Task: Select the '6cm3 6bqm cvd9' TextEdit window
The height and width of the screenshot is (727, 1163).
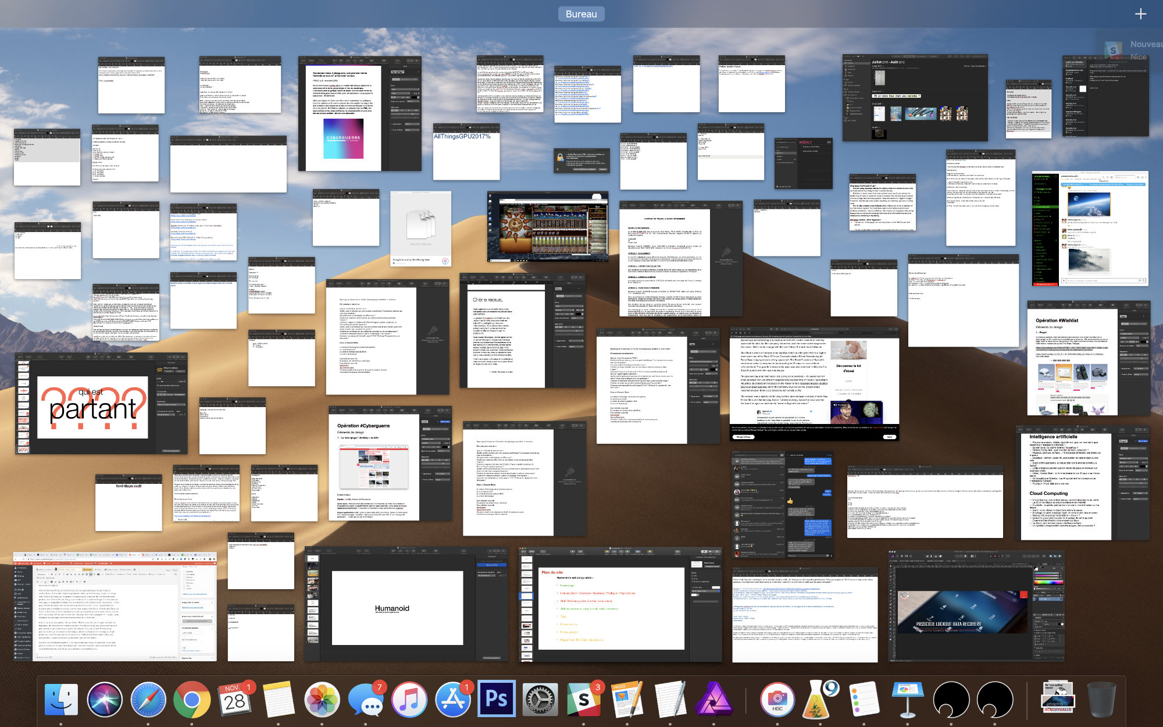Action: pos(129,503)
